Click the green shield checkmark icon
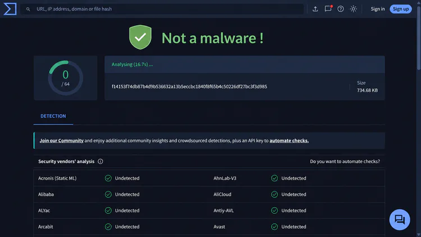421x237 pixels. [140, 37]
